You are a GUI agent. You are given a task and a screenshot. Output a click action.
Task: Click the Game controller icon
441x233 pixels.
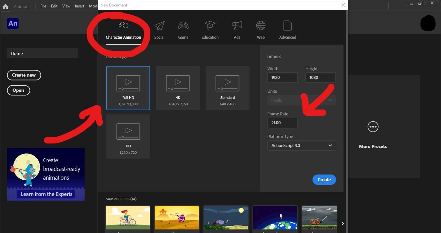coord(183,26)
